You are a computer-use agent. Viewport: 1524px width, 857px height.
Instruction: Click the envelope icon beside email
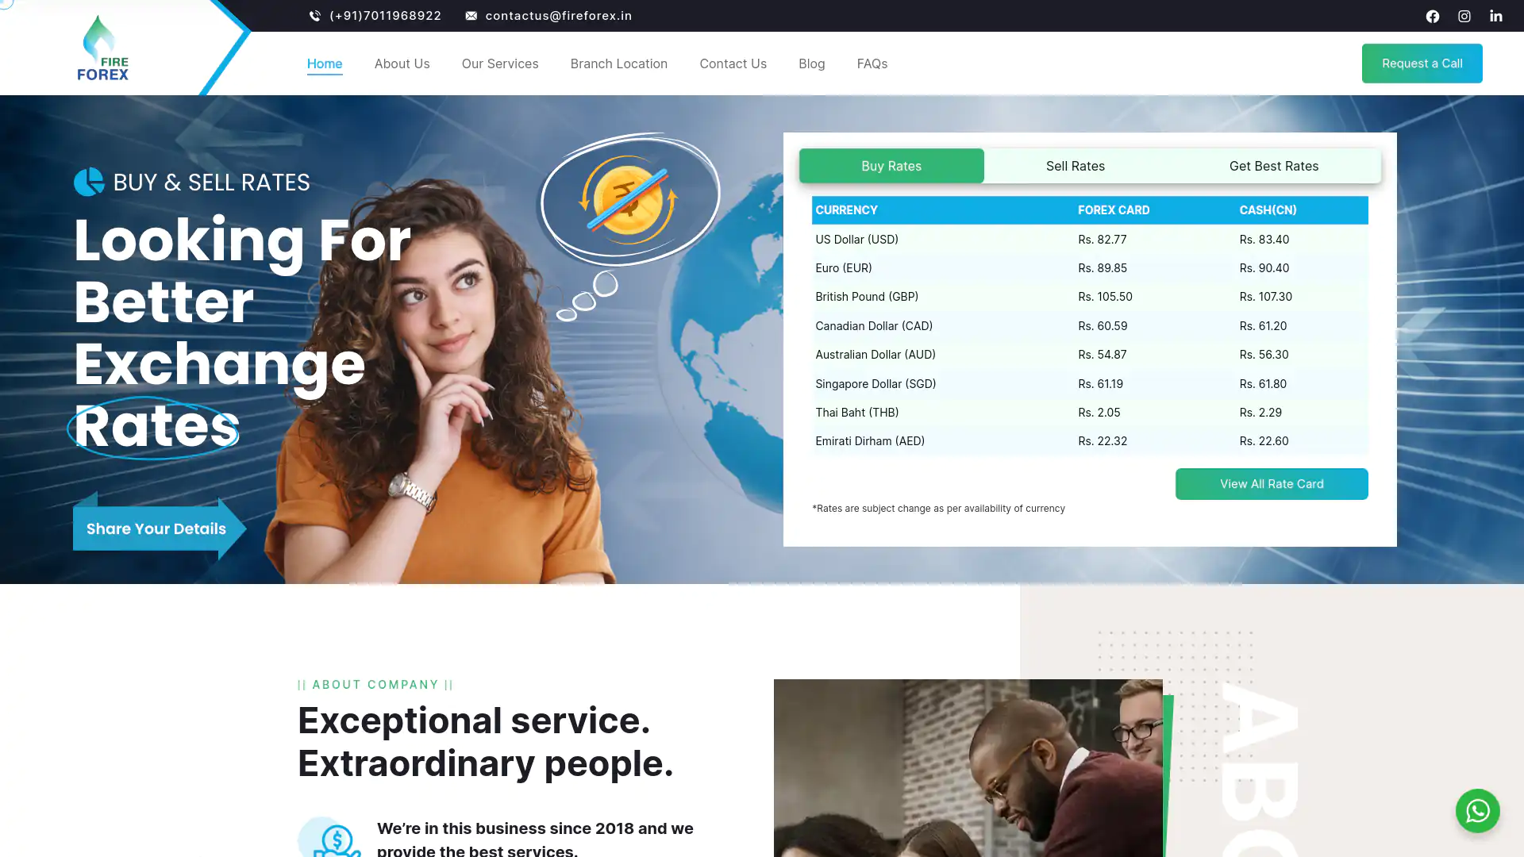pyautogui.click(x=471, y=16)
